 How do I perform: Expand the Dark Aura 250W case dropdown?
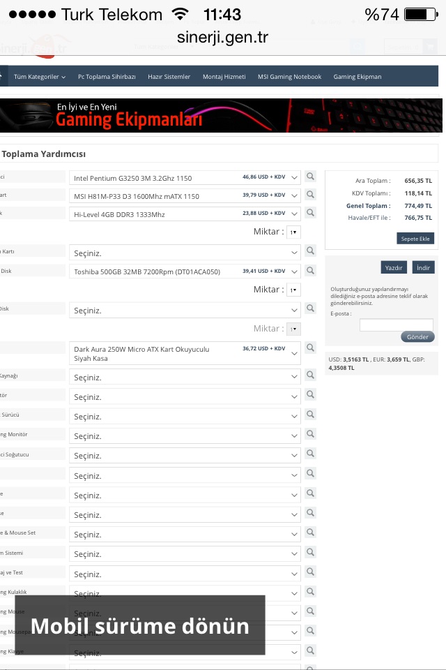[185, 353]
